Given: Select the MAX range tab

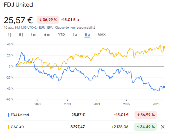Looking at the screenshot, I should pos(101,35).
